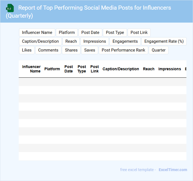Click the Post Link tag
Image resolution: width=193 pixels, height=181 pixels.
tap(139, 33)
